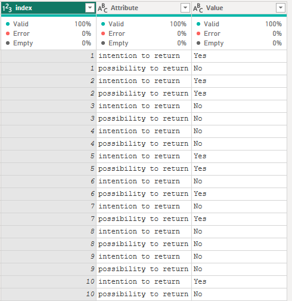Select index cell 10 in the intention to return row
The height and width of the screenshot is (301, 292).
coord(48,282)
